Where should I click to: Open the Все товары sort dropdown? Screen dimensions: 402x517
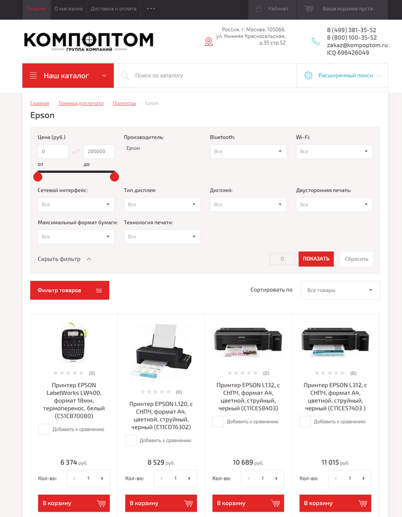tap(341, 290)
